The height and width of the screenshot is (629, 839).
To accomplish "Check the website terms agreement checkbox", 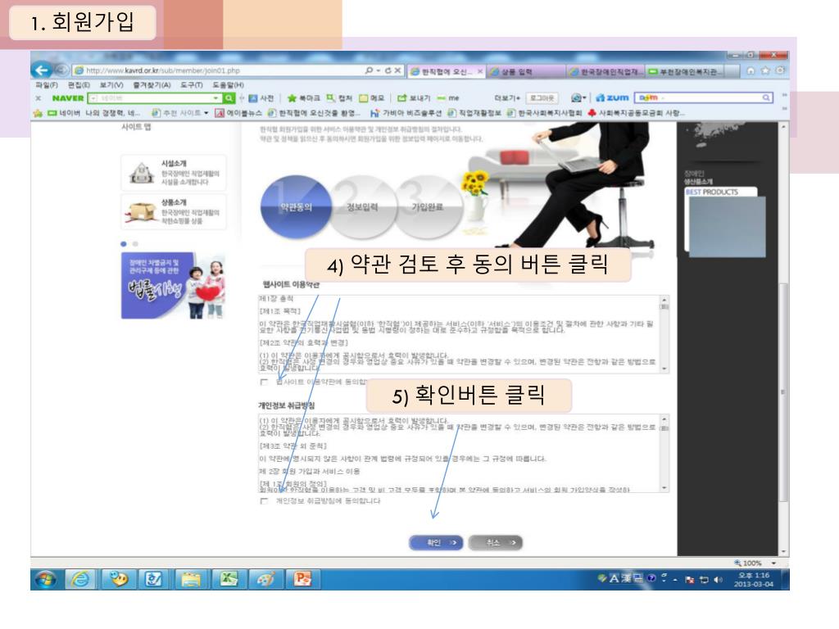I will 264,382.
